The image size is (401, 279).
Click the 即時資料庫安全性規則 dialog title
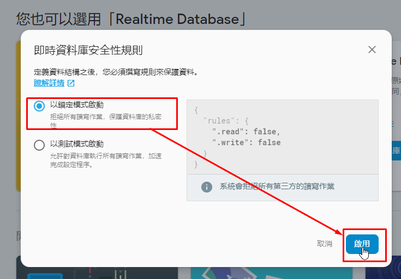coord(88,50)
